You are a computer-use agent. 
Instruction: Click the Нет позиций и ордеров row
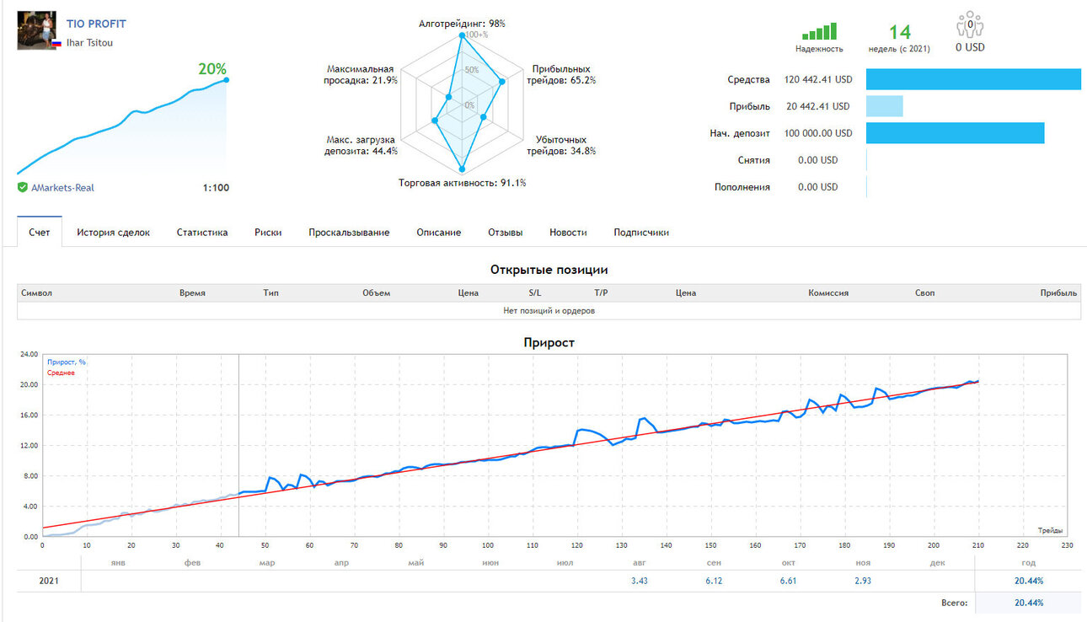[549, 311]
